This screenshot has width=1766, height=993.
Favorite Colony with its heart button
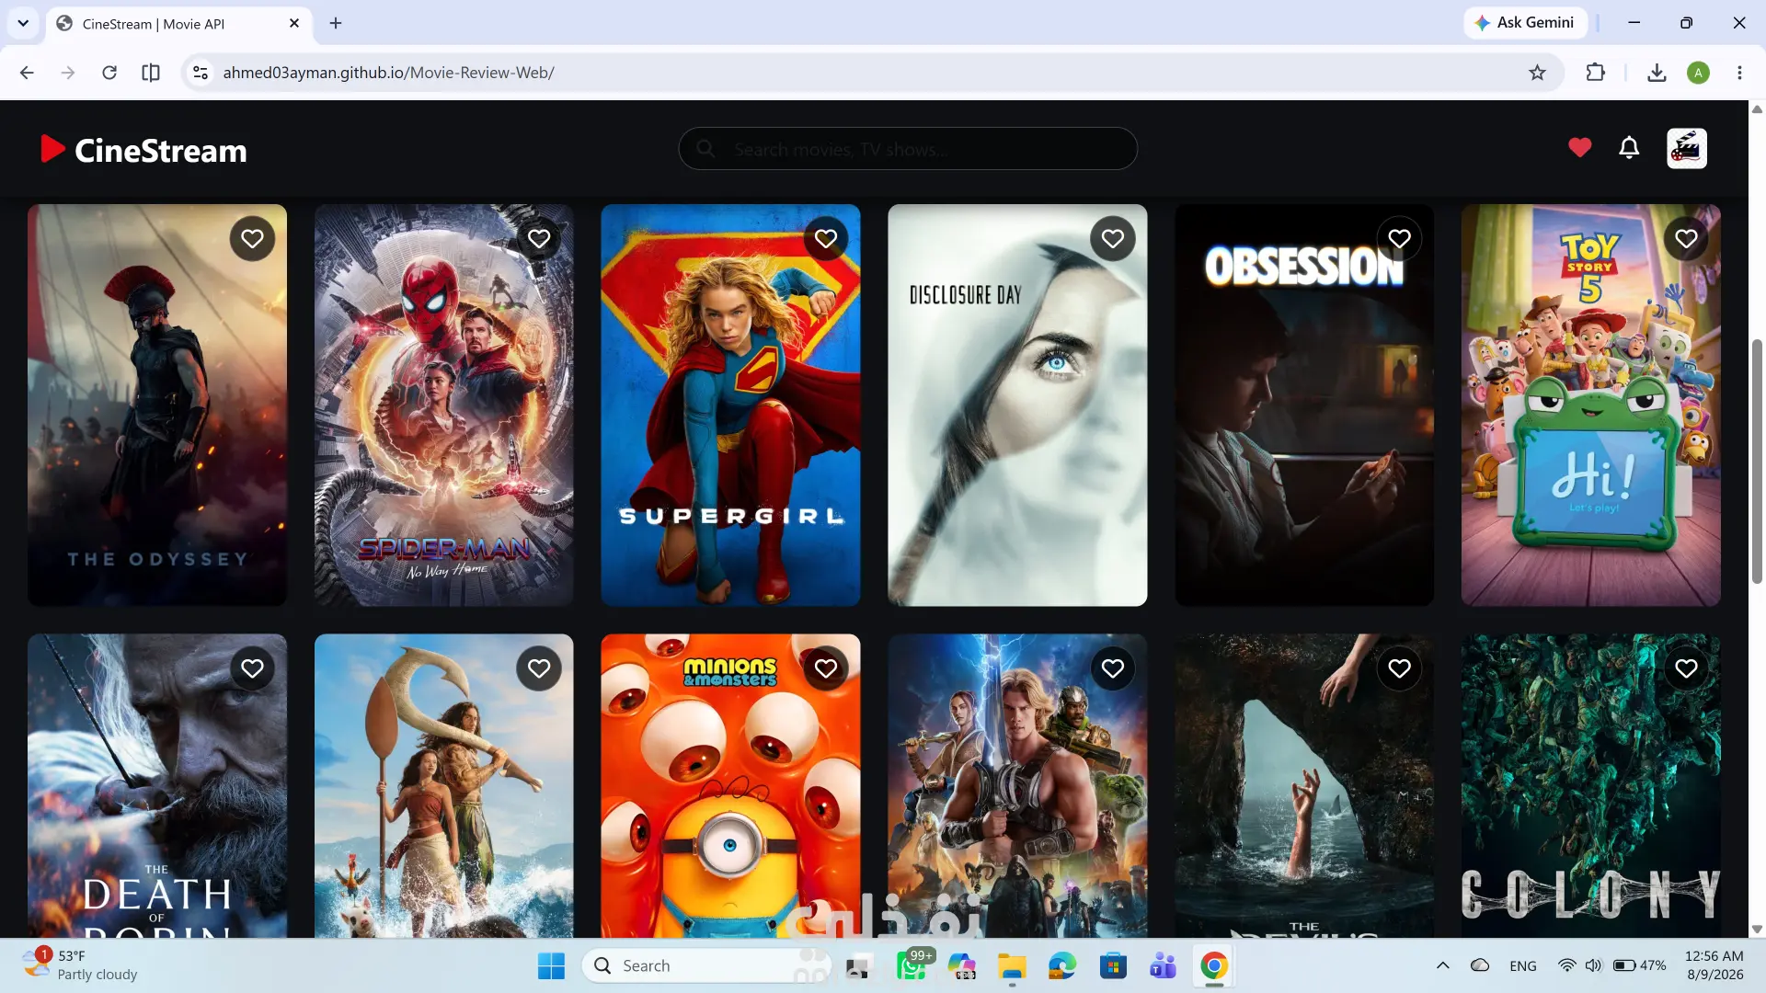point(1686,669)
